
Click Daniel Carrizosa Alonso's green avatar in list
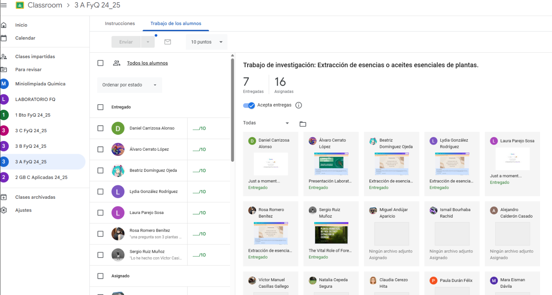pos(118,128)
